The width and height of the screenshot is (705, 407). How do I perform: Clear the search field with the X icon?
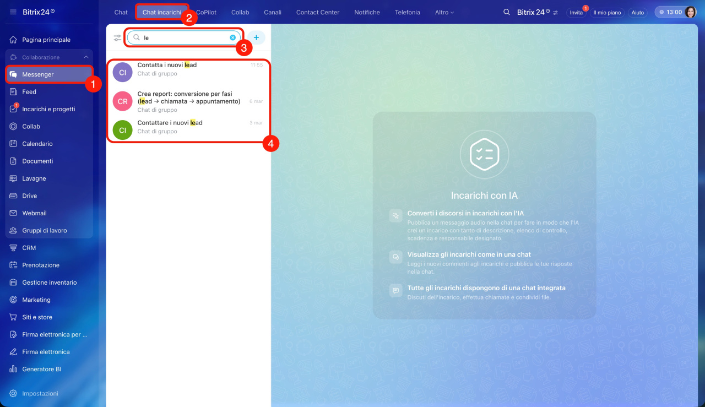click(x=232, y=37)
